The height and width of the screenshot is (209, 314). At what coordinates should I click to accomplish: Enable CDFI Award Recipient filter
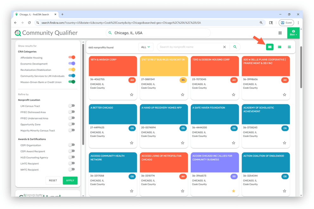[x=72, y=151]
